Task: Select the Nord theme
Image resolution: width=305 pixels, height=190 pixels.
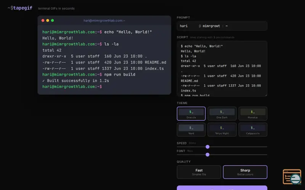Action: (191, 130)
